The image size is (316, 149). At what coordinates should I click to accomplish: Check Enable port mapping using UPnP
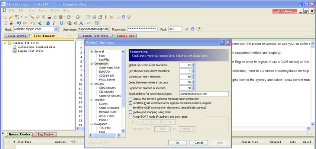(x=130, y=112)
